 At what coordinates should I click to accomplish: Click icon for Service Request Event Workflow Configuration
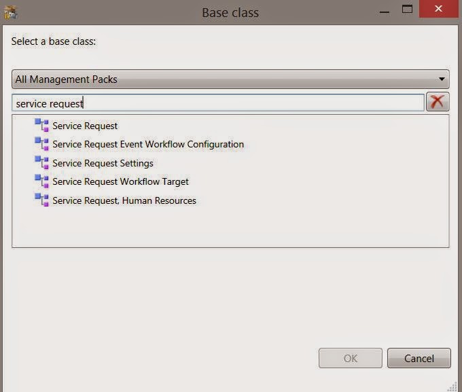(41, 143)
